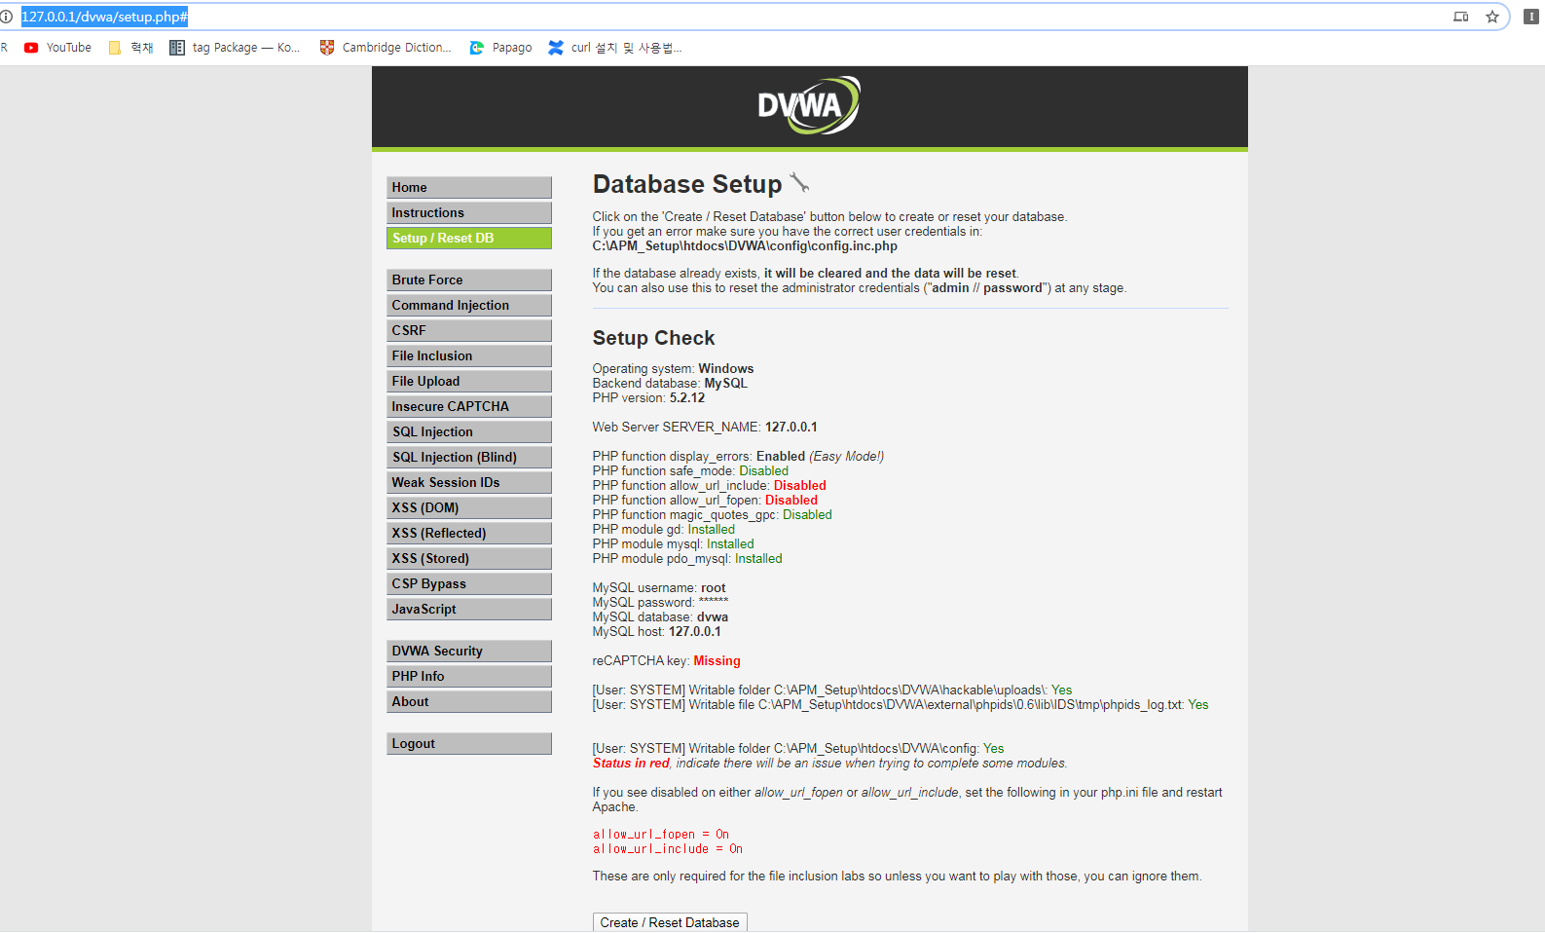The image size is (1545, 933).
Task: Open the SQL Injection module
Action: pyautogui.click(x=469, y=431)
